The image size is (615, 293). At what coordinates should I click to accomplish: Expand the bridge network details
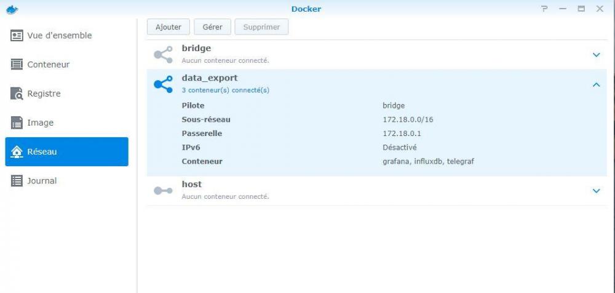[x=596, y=55]
